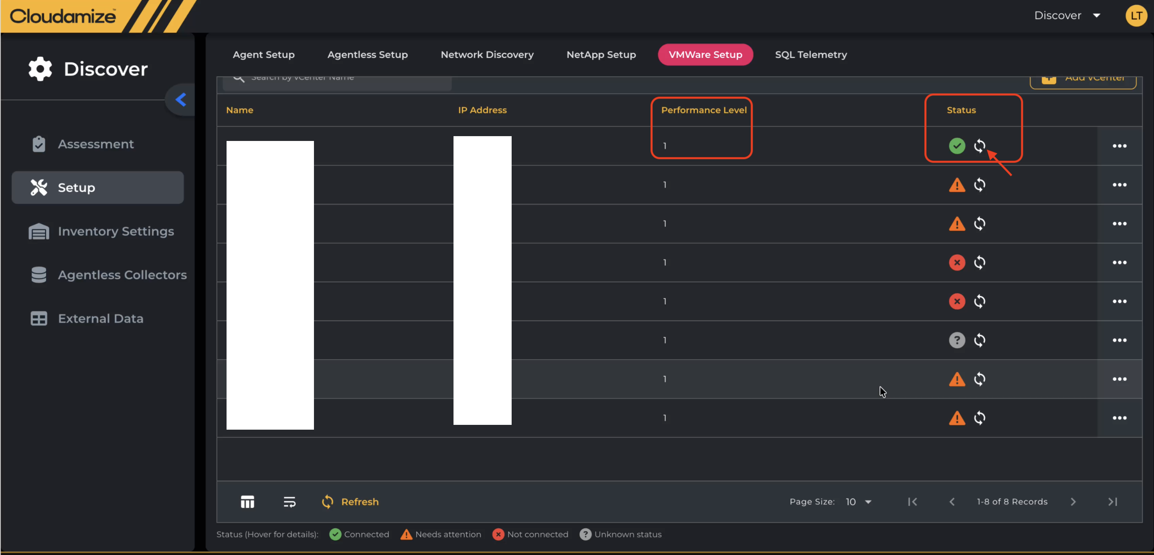
Task: Go to the previous page of records
Action: (952, 502)
